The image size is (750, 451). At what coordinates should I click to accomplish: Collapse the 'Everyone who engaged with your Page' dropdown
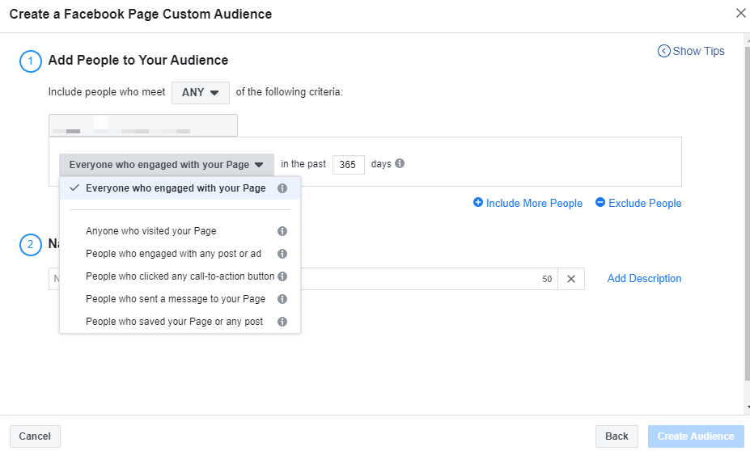click(166, 165)
